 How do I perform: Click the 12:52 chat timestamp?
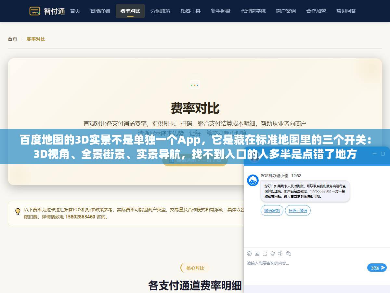point(296,175)
